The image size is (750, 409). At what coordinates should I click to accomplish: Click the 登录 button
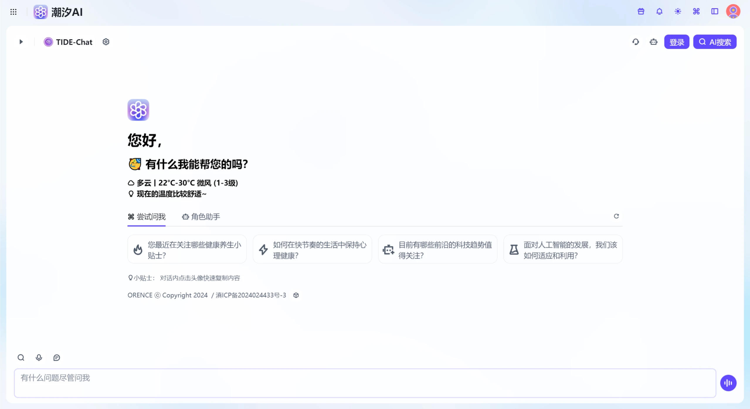tap(677, 42)
